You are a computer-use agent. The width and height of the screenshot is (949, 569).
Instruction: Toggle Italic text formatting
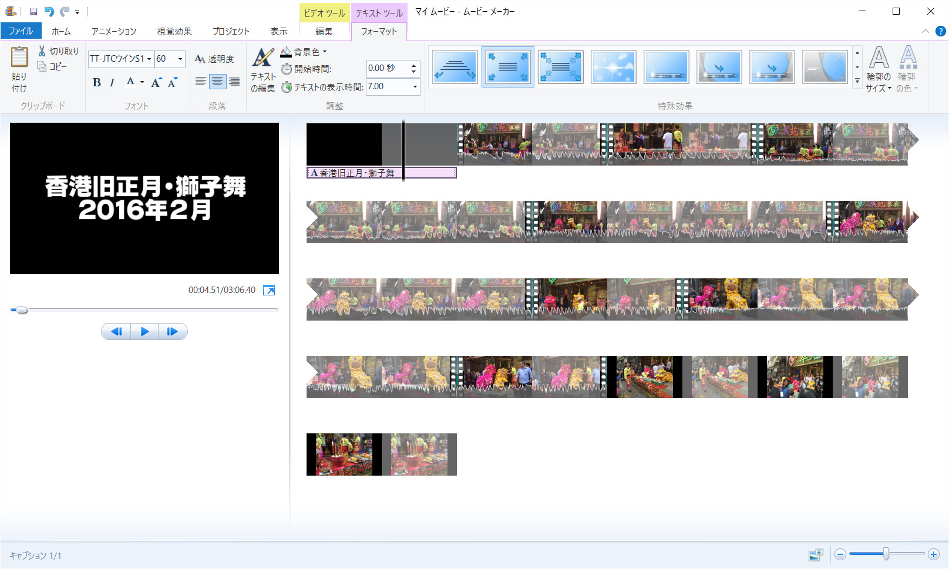point(112,82)
